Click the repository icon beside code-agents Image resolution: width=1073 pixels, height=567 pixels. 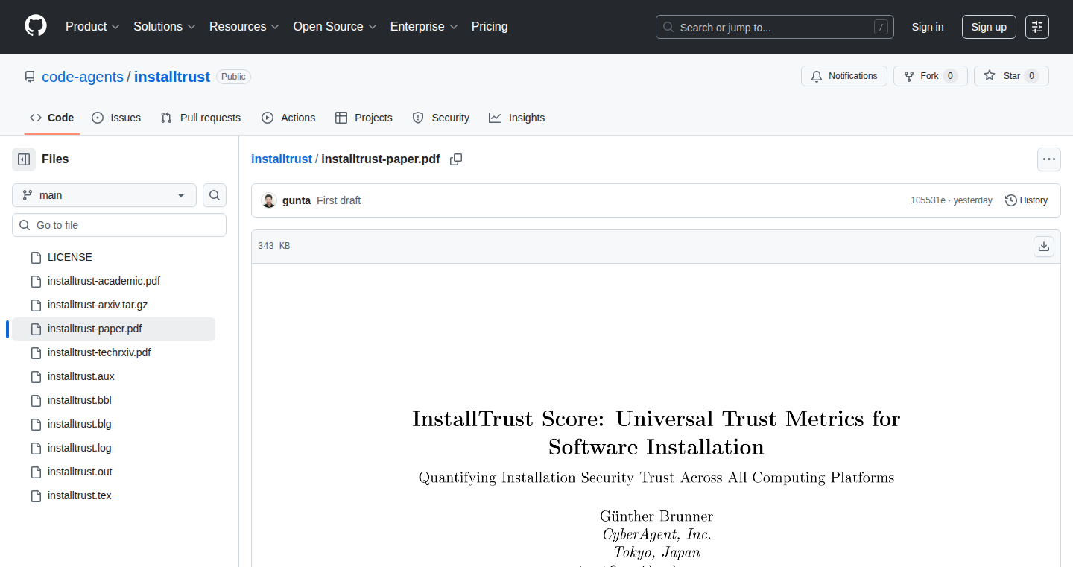pos(30,77)
